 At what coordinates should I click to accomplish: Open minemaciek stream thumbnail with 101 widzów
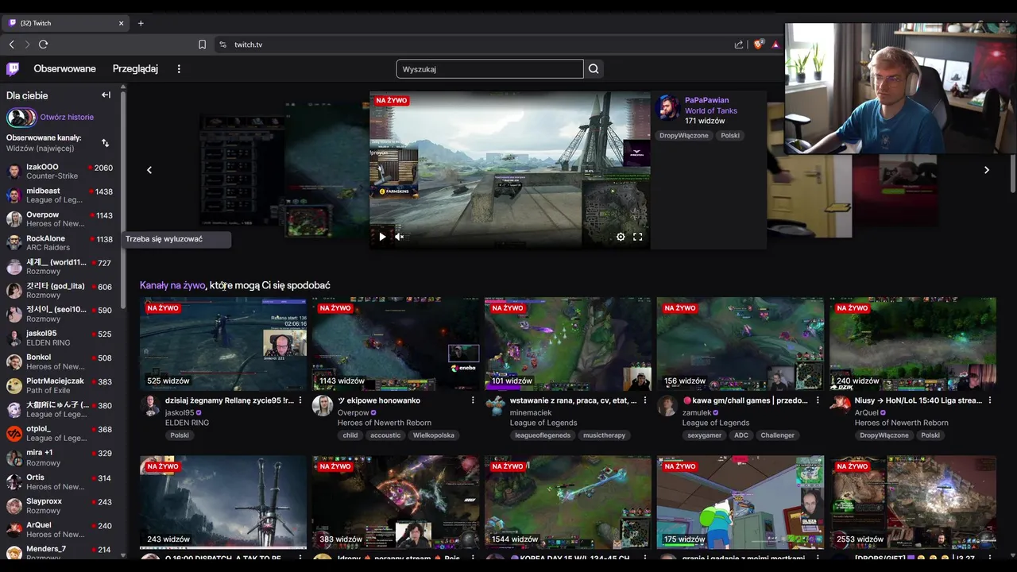click(x=568, y=344)
